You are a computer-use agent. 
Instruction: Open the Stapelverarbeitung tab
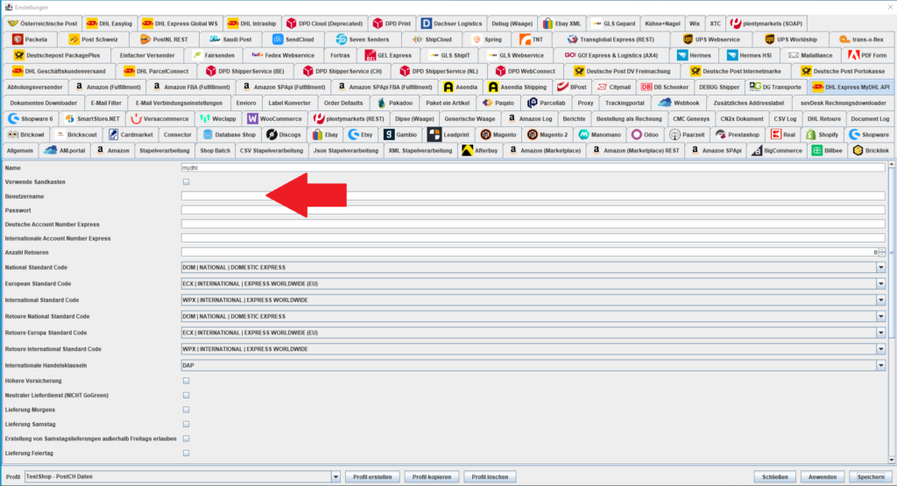164,151
